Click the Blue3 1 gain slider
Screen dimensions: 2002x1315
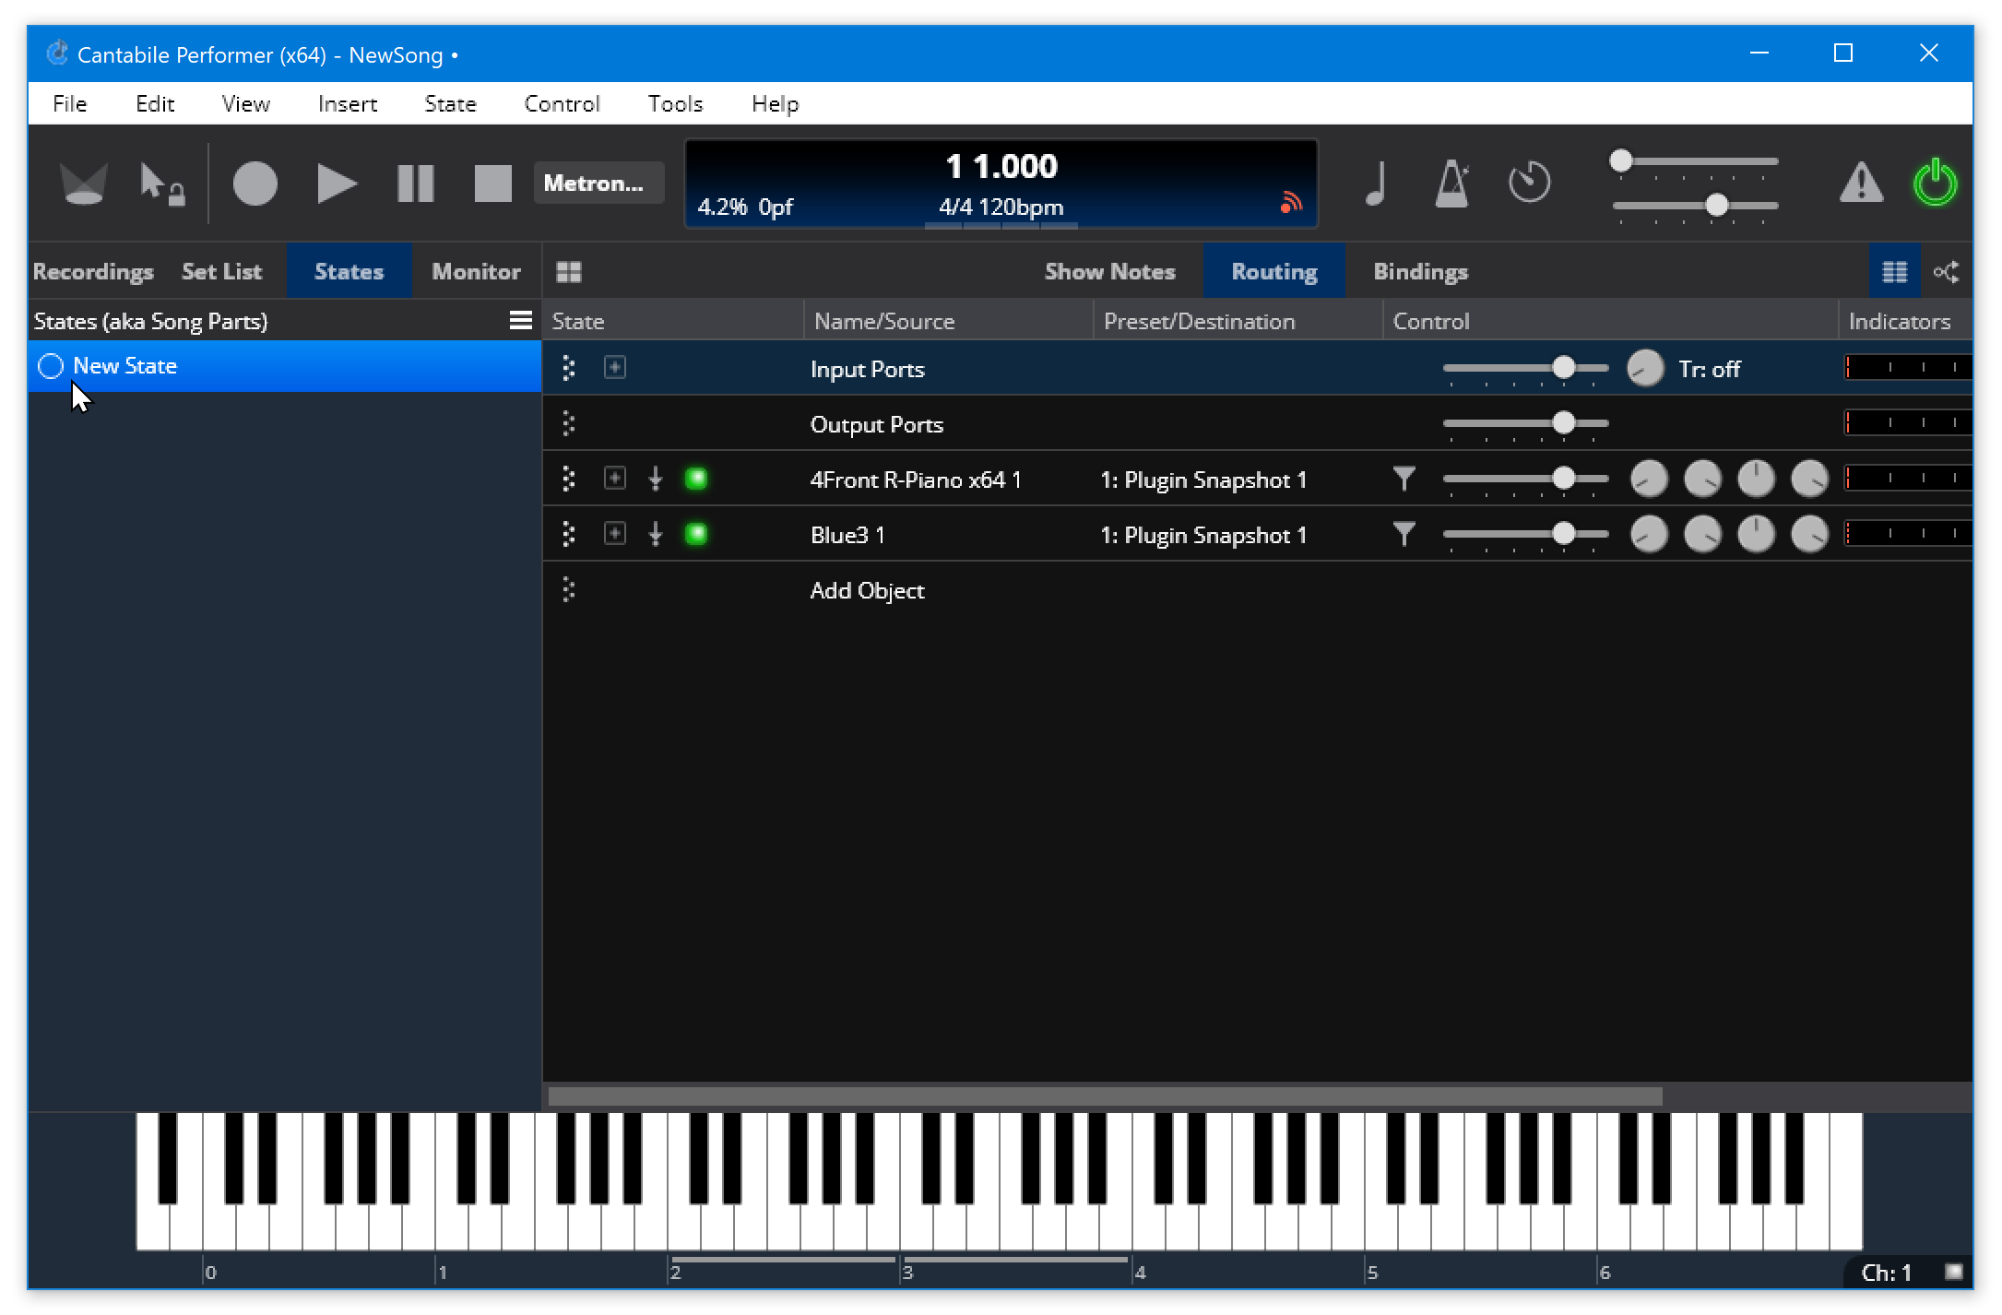click(1526, 534)
